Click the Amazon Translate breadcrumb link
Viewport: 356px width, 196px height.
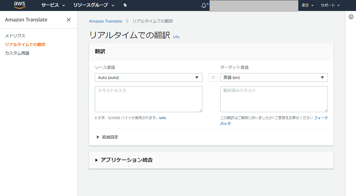(106, 21)
